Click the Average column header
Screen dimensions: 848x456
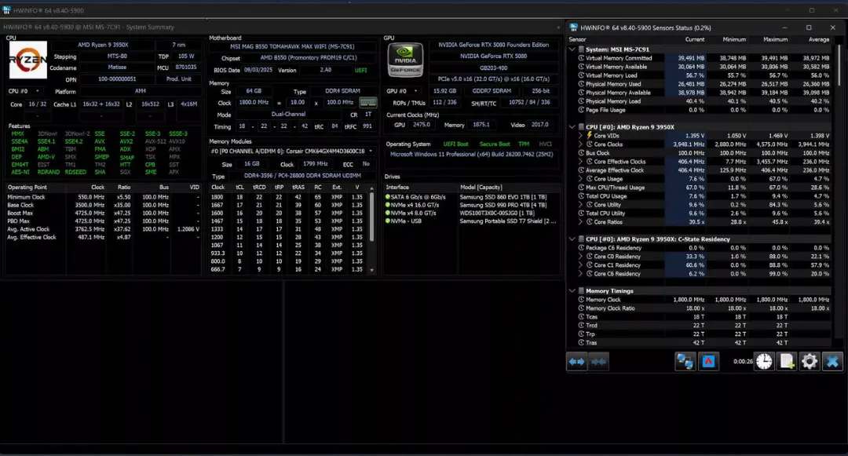pyautogui.click(x=818, y=39)
